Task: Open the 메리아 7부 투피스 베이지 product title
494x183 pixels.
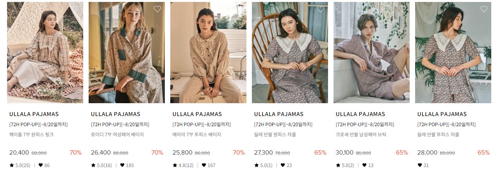Action: pos(197,135)
